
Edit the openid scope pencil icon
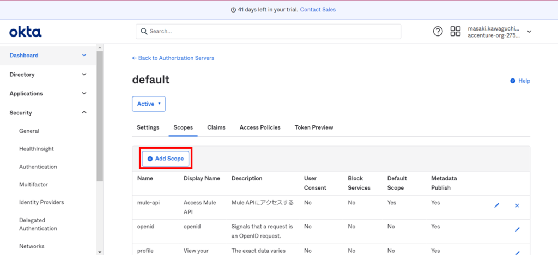[x=517, y=229]
